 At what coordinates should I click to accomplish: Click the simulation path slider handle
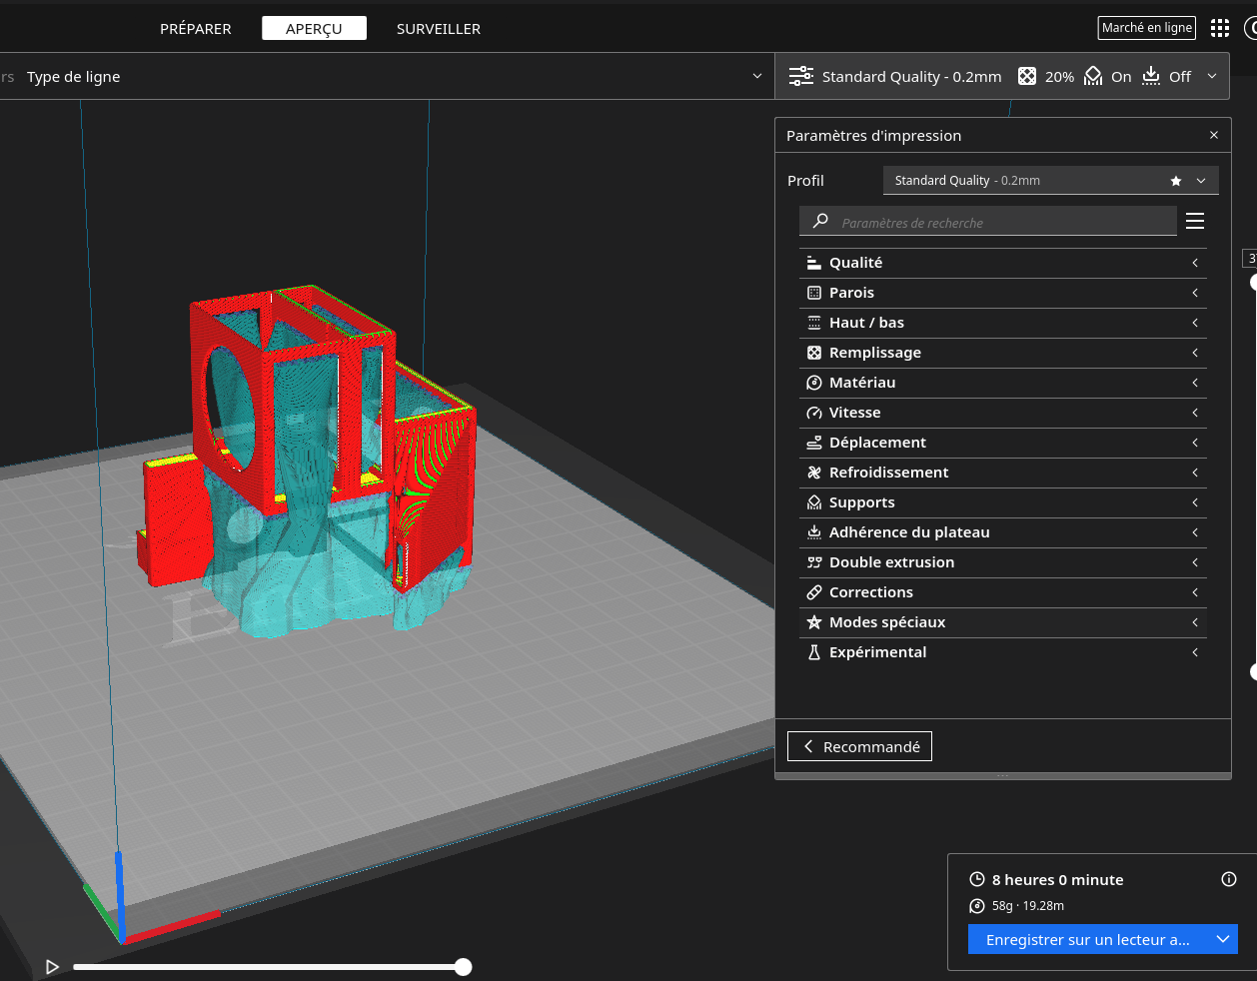coord(463,966)
